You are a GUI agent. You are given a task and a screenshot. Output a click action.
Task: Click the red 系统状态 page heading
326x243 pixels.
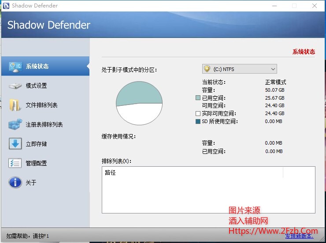[x=304, y=52]
